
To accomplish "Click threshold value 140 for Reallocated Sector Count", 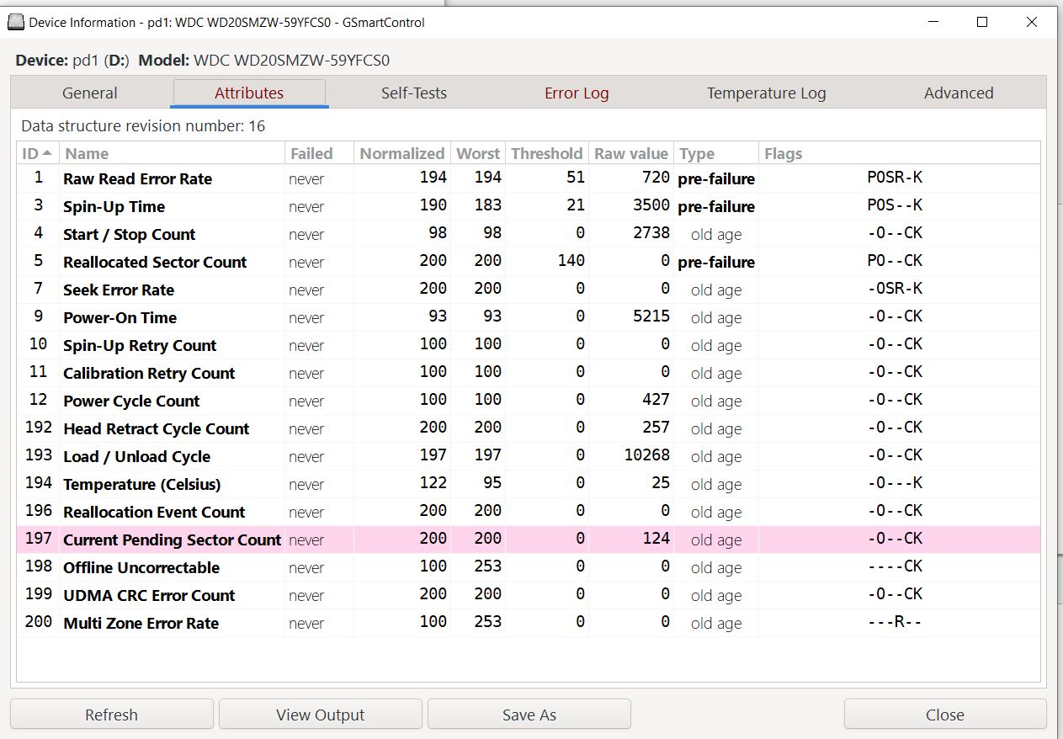I will pyautogui.click(x=571, y=261).
